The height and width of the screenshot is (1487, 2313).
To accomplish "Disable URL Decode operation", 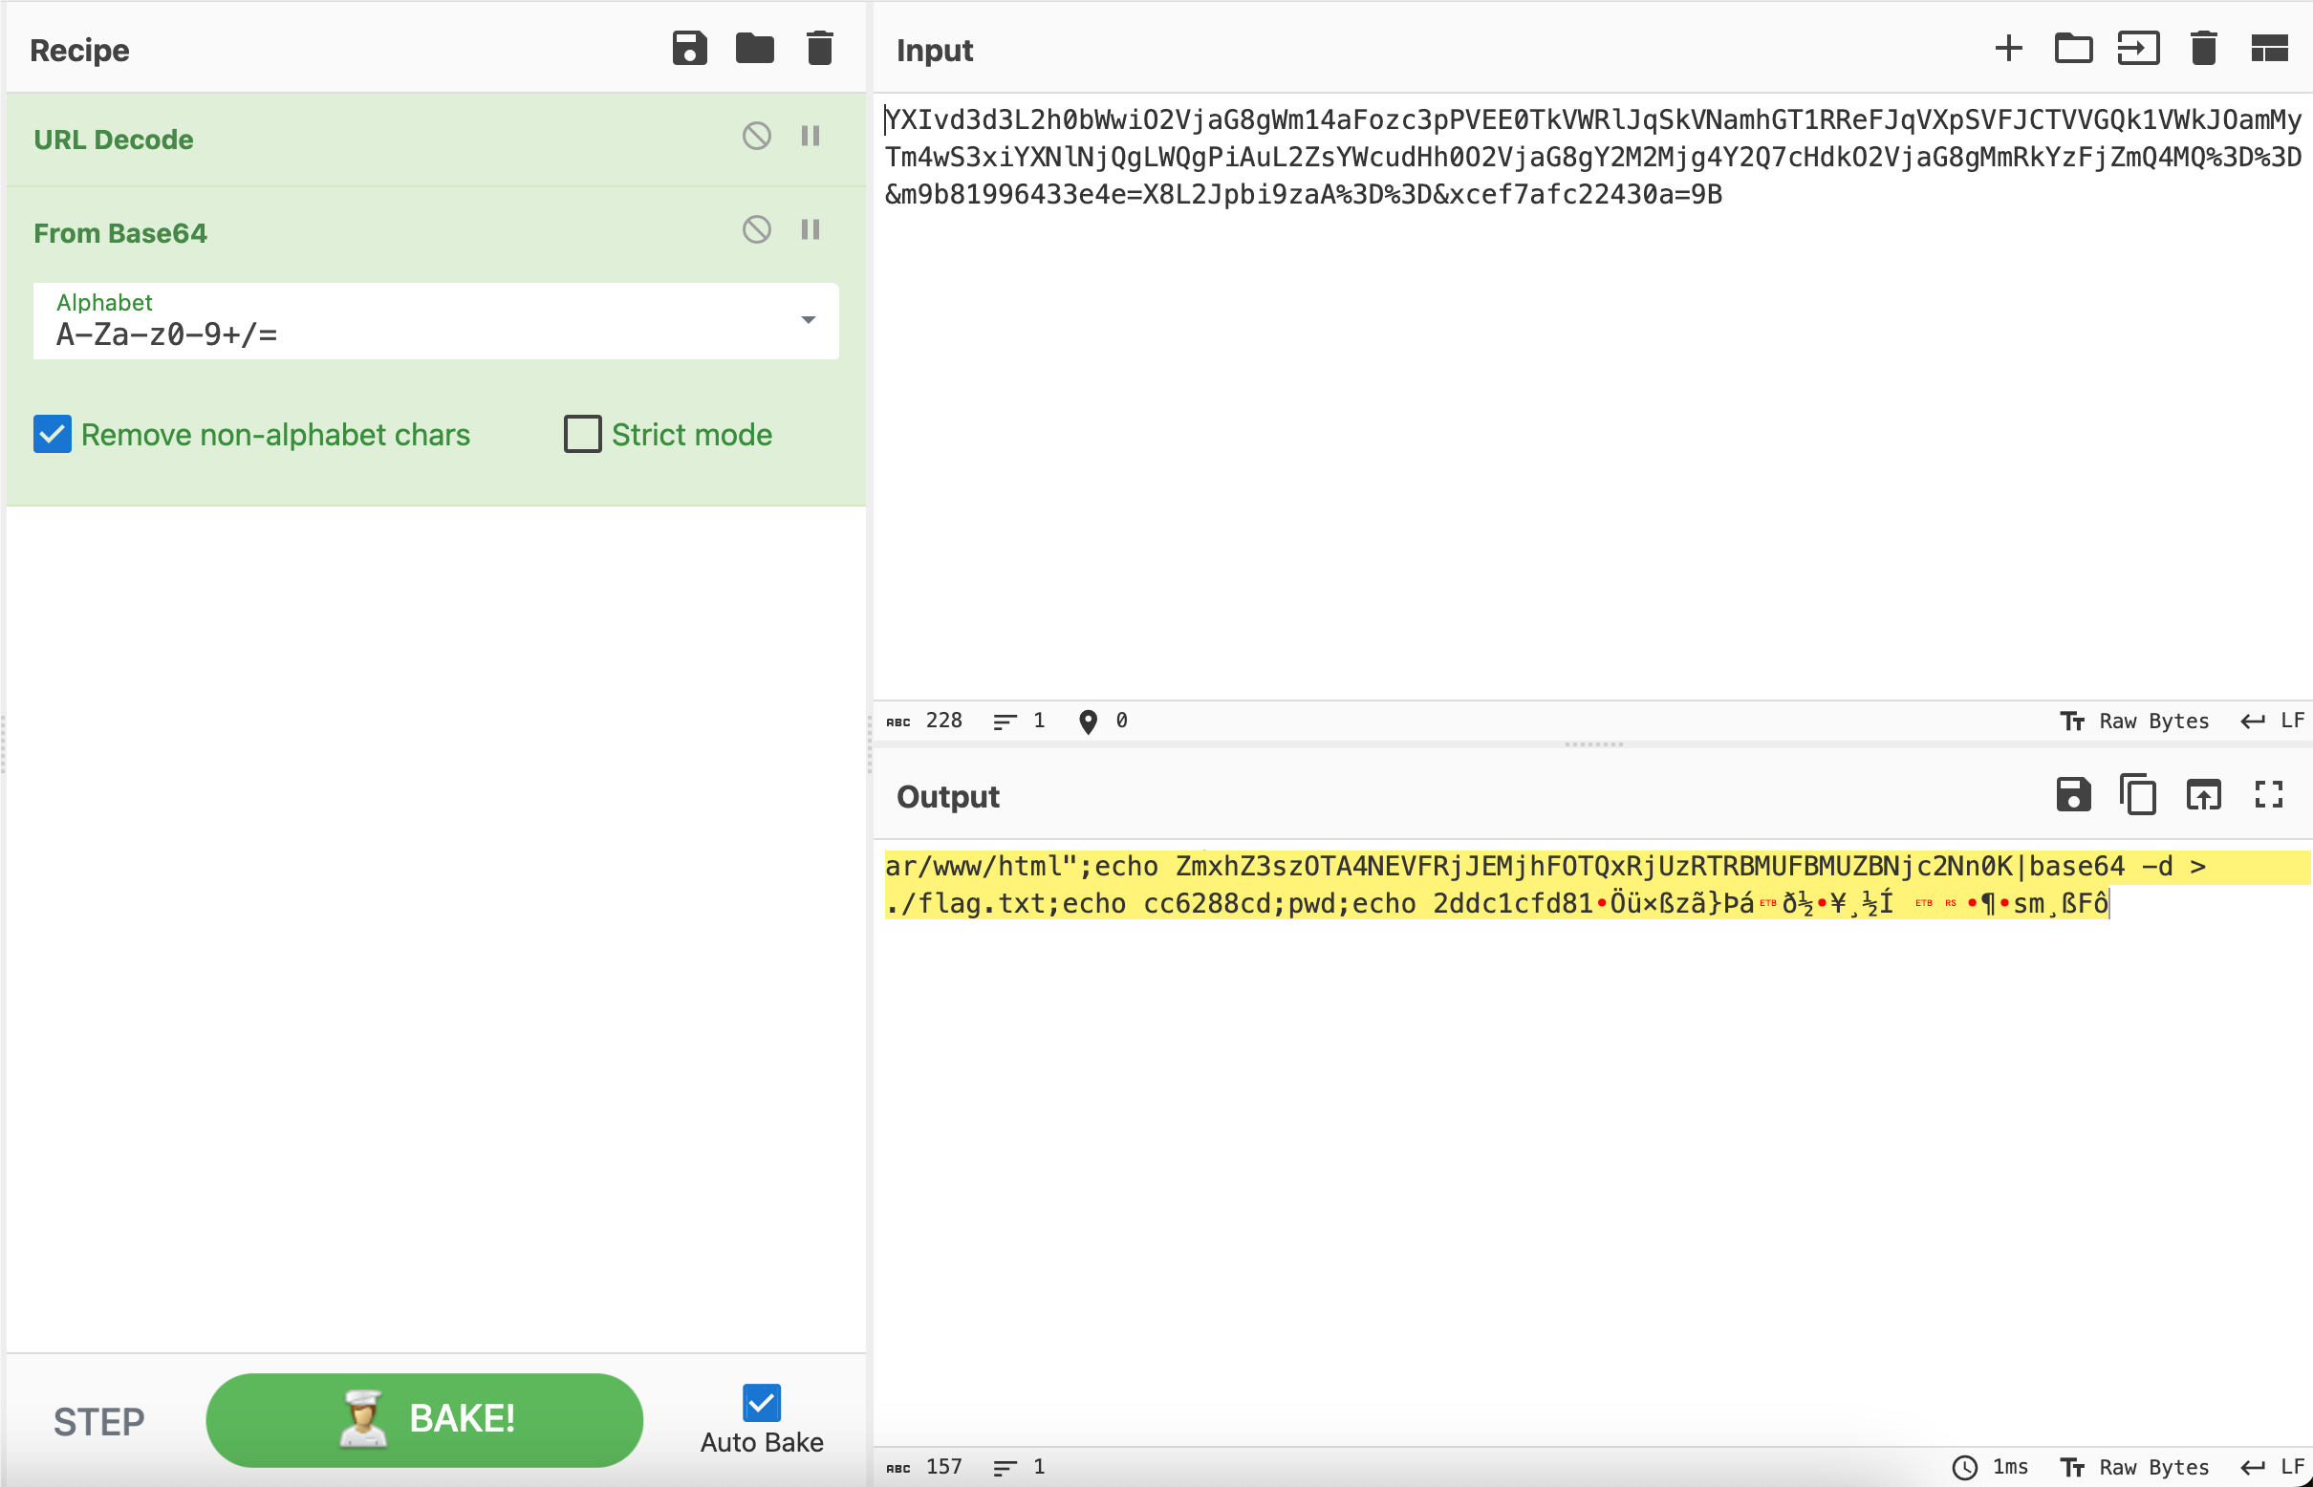I will pos(755,139).
